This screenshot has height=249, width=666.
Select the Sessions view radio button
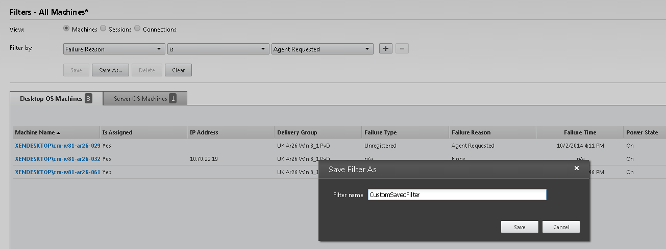[103, 29]
